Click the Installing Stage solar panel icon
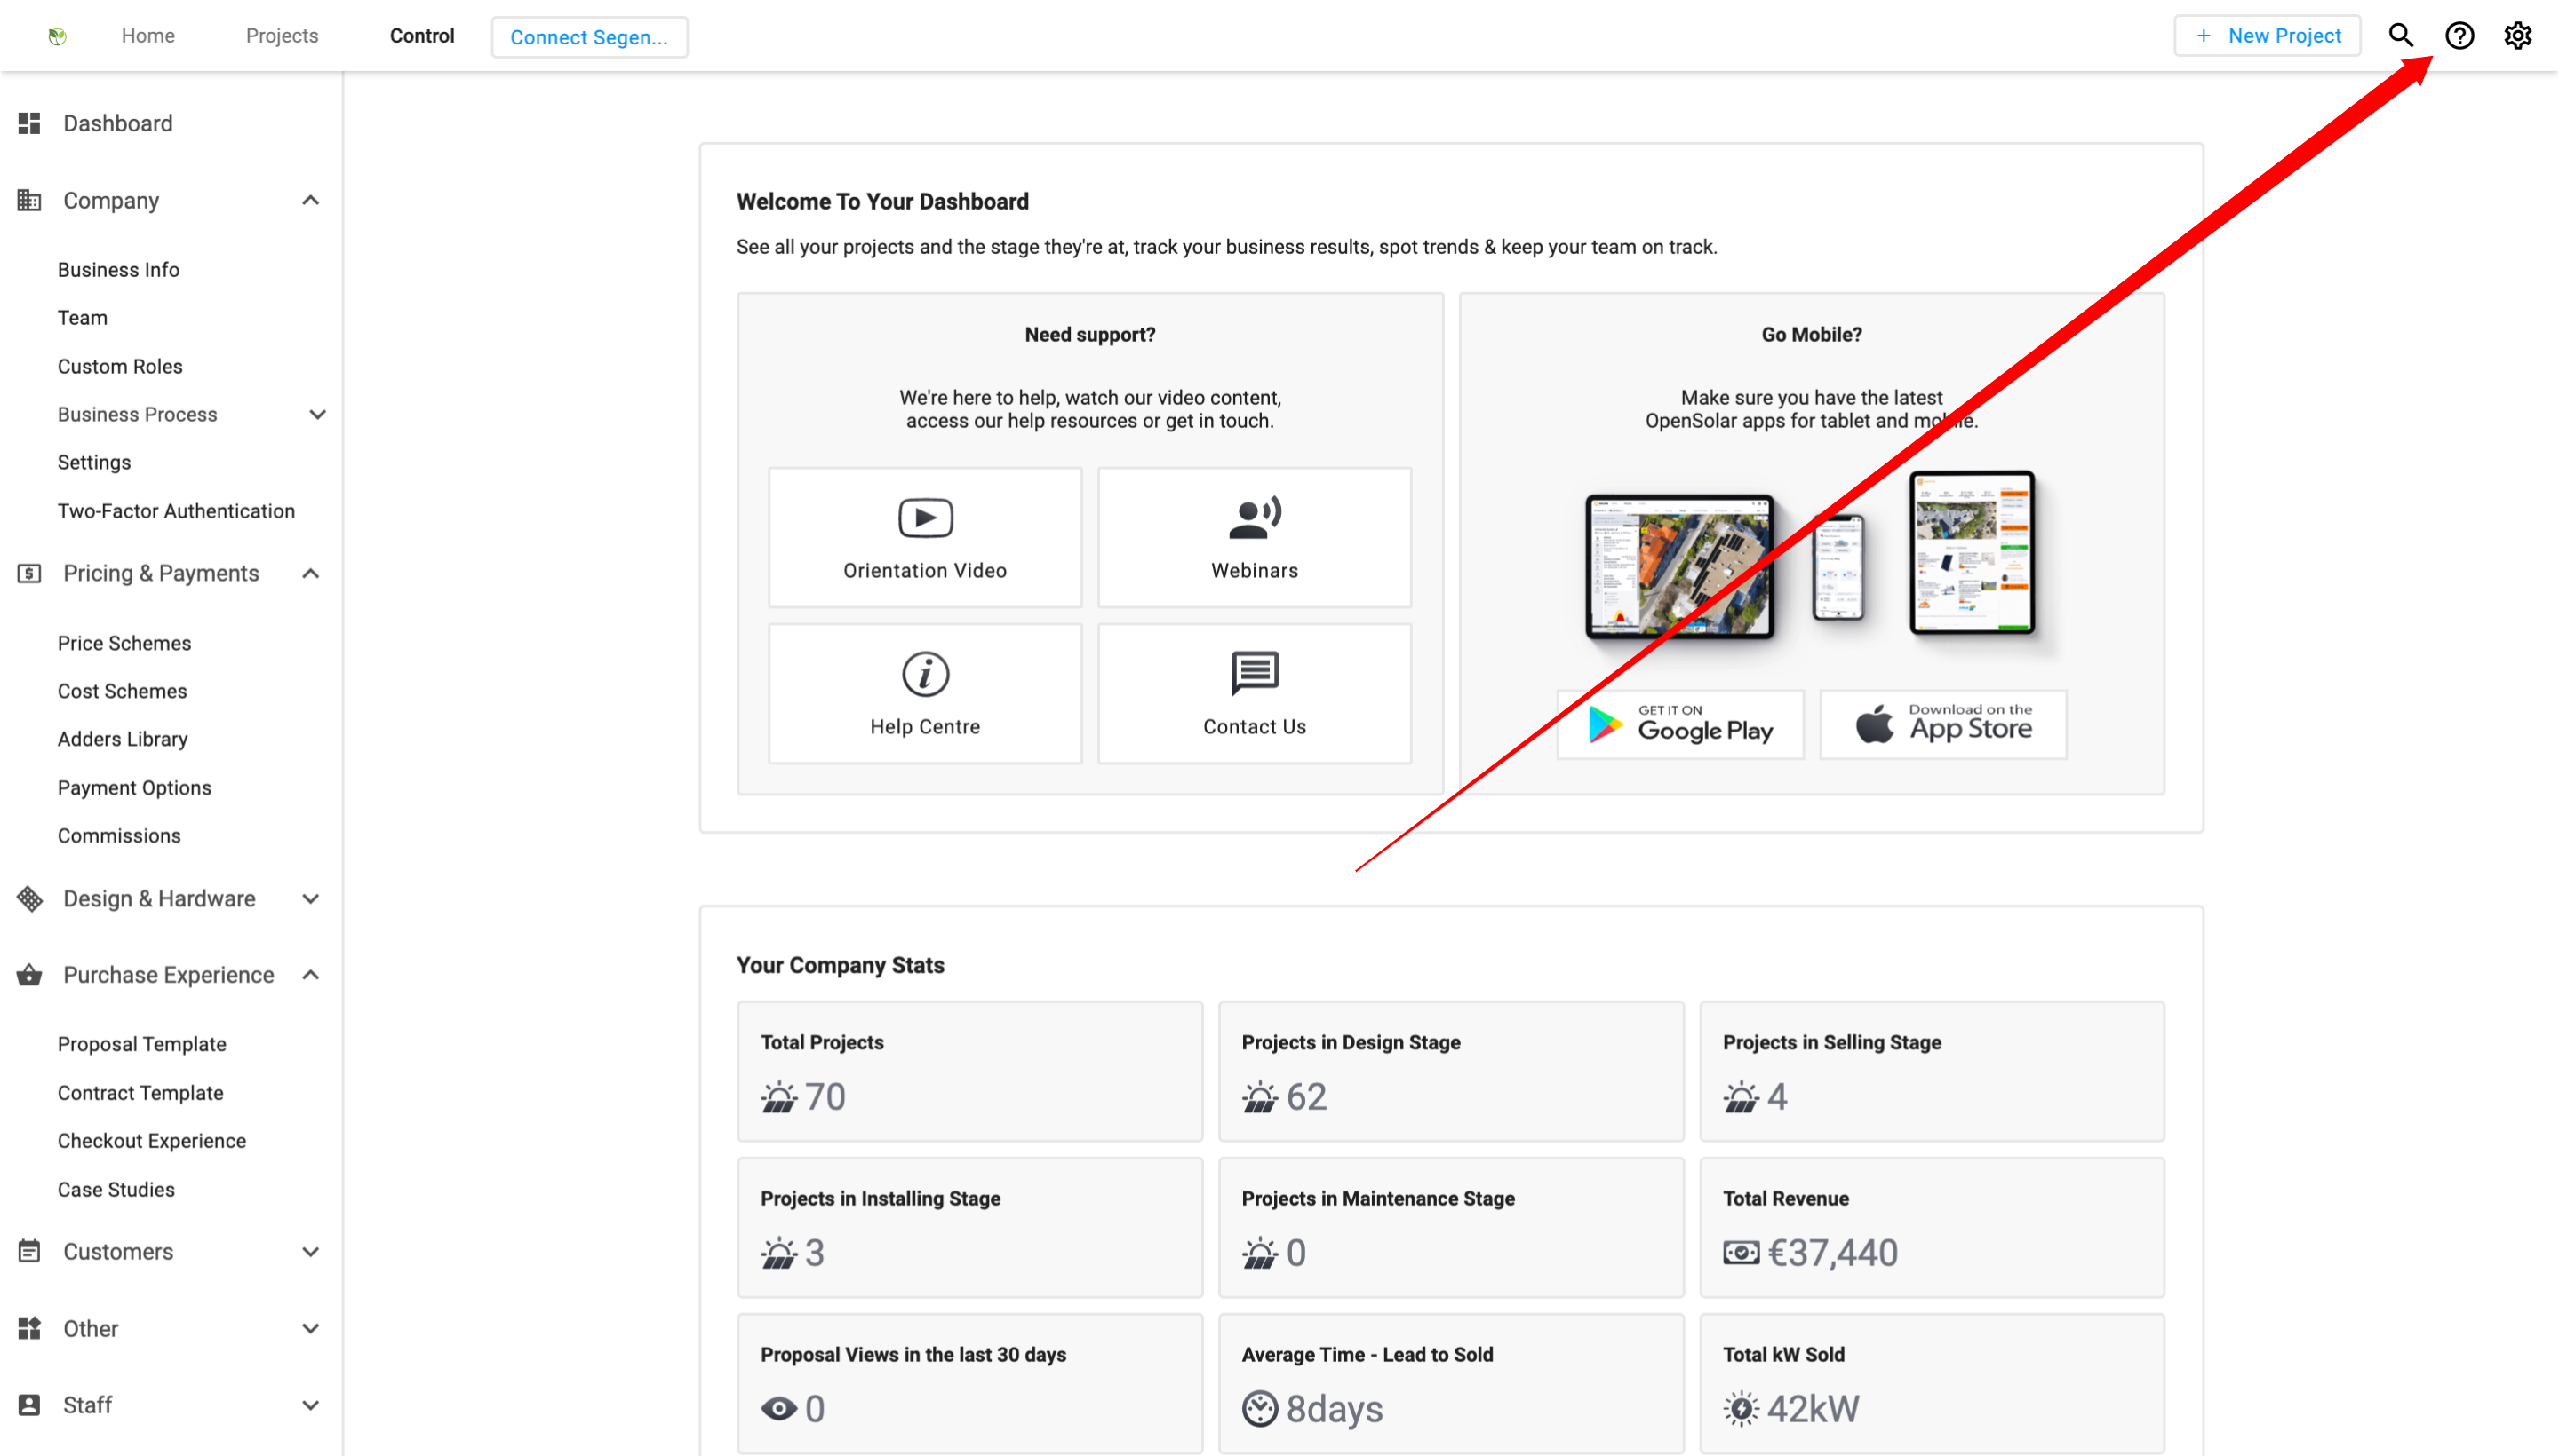Image resolution: width=2559 pixels, height=1456 pixels. pos(778,1253)
